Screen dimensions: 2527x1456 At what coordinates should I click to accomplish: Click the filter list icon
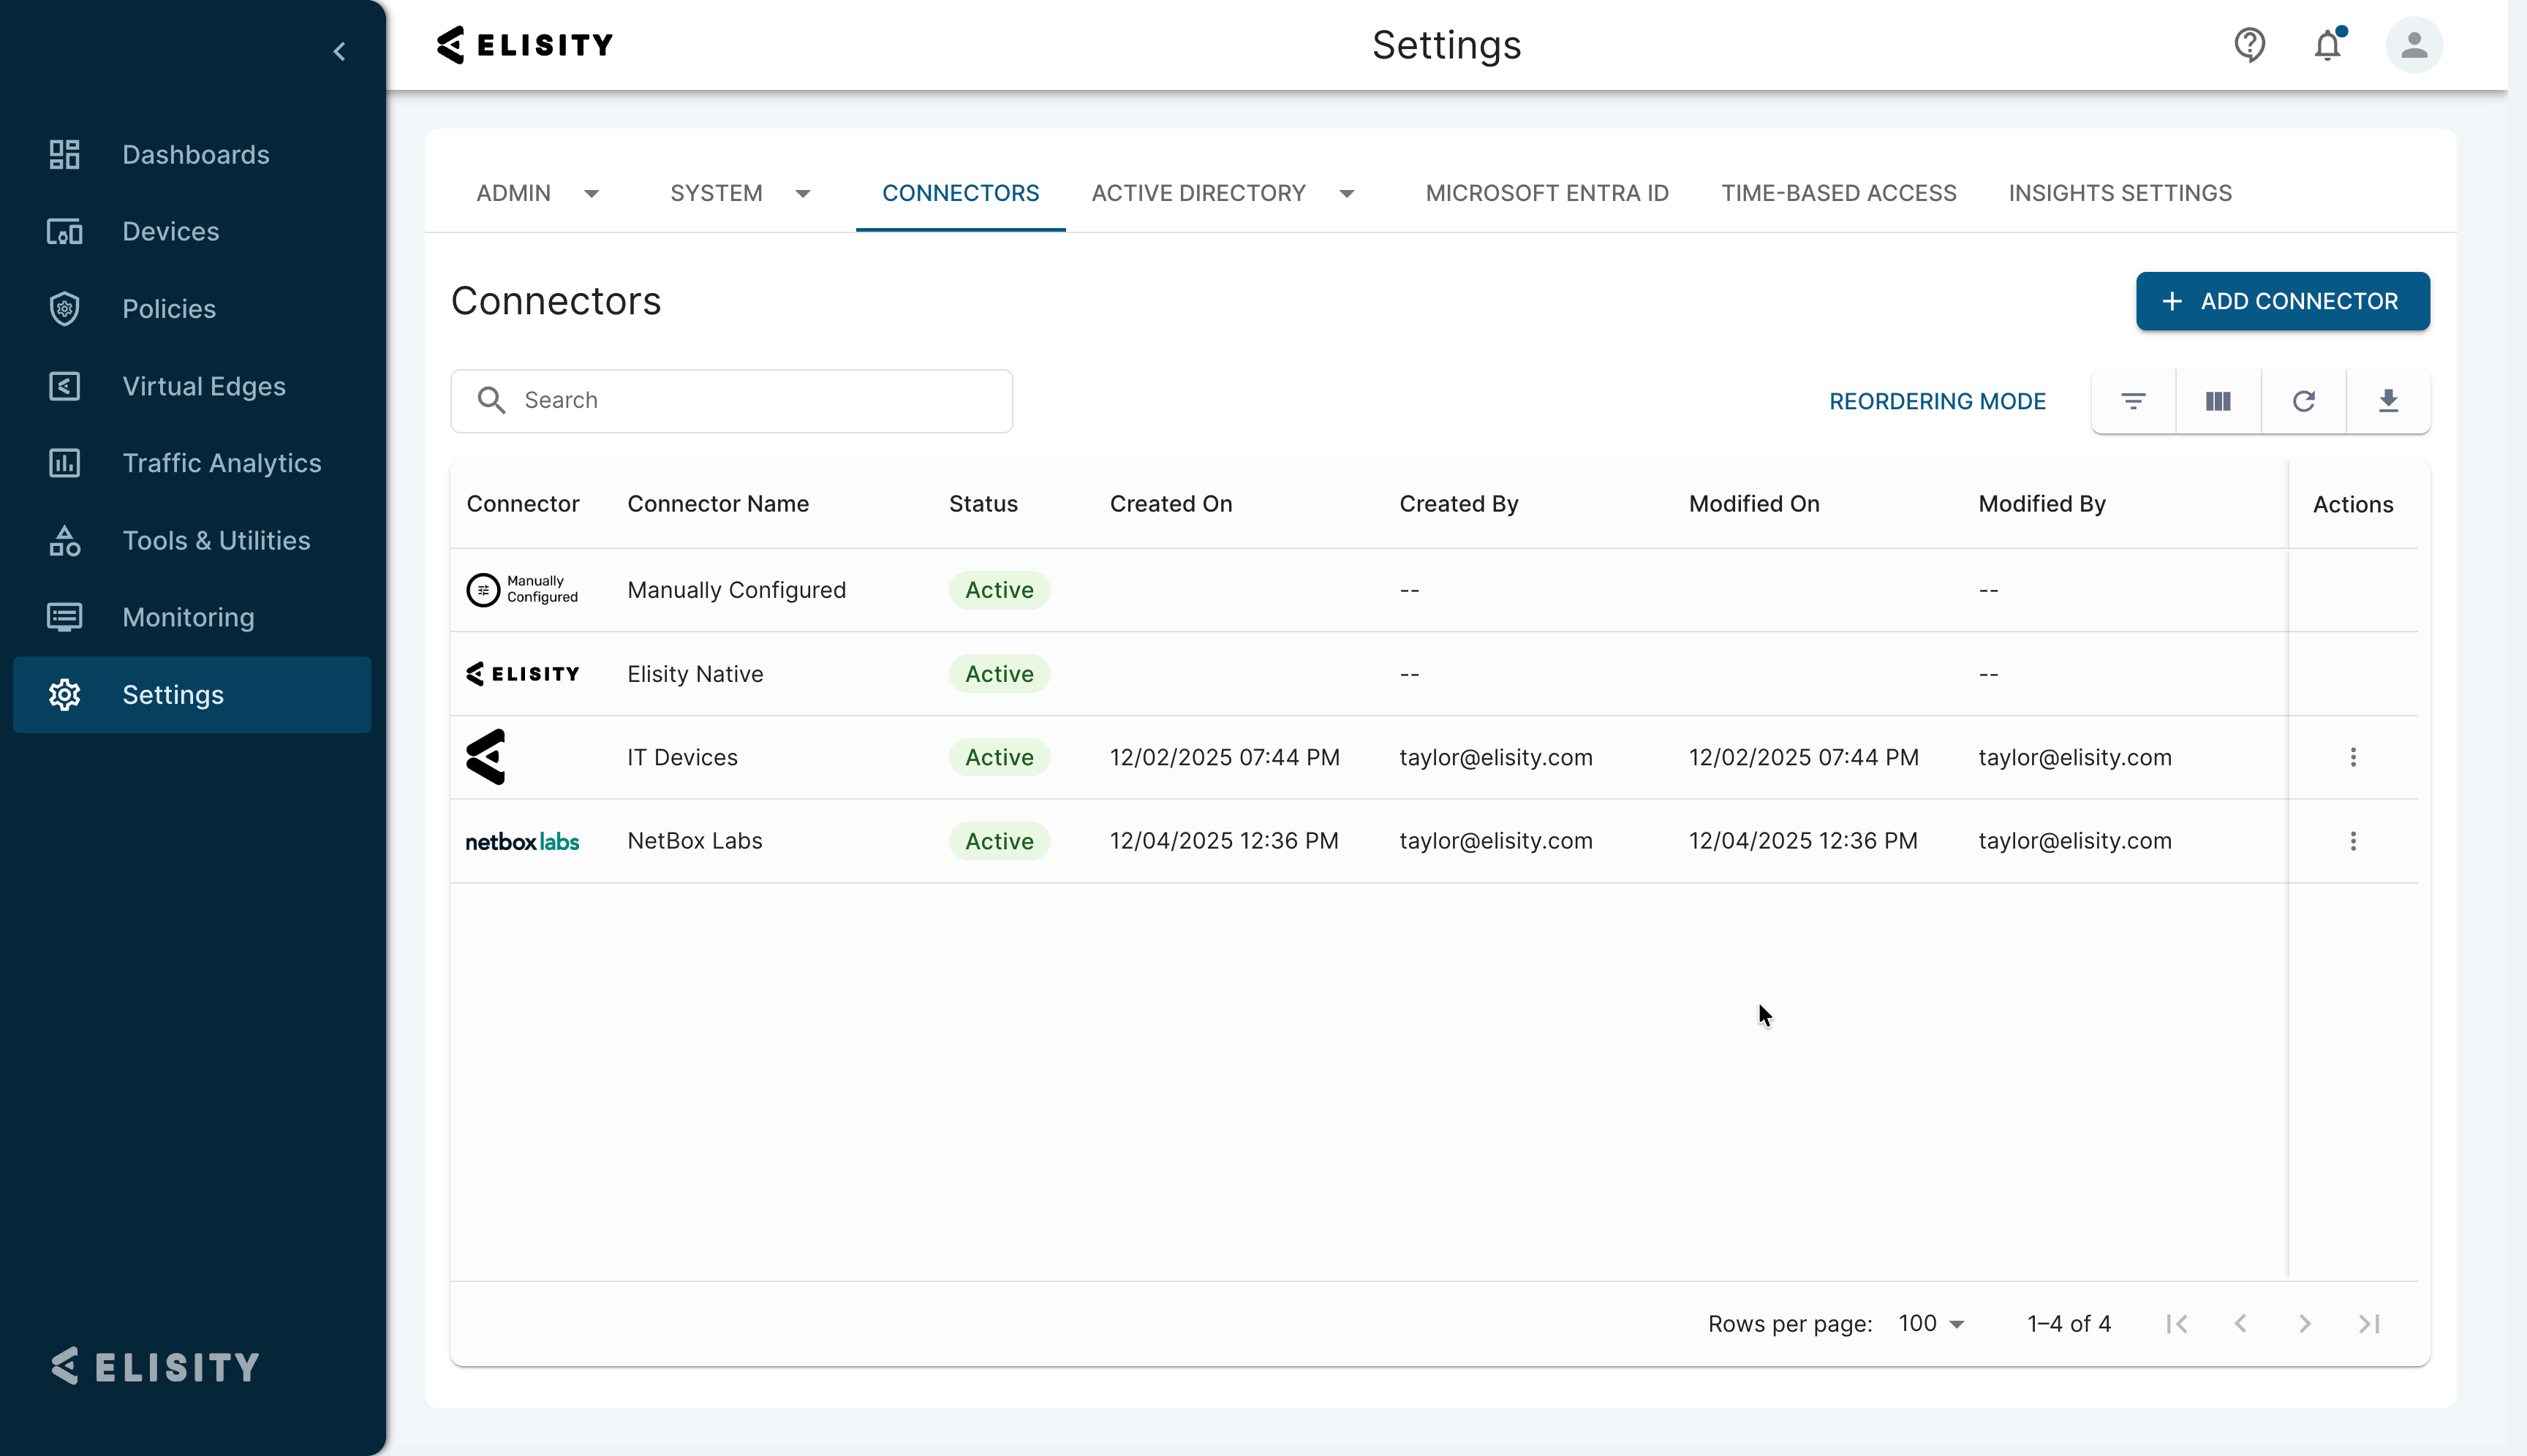(x=2133, y=401)
